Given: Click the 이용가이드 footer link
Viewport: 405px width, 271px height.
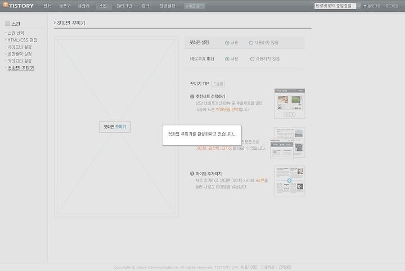Looking at the screenshot, I should (x=249, y=267).
